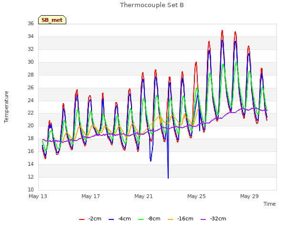The height and width of the screenshot is (228, 305).
Task: Click the May 25 x-axis label
Action: coord(196,196)
